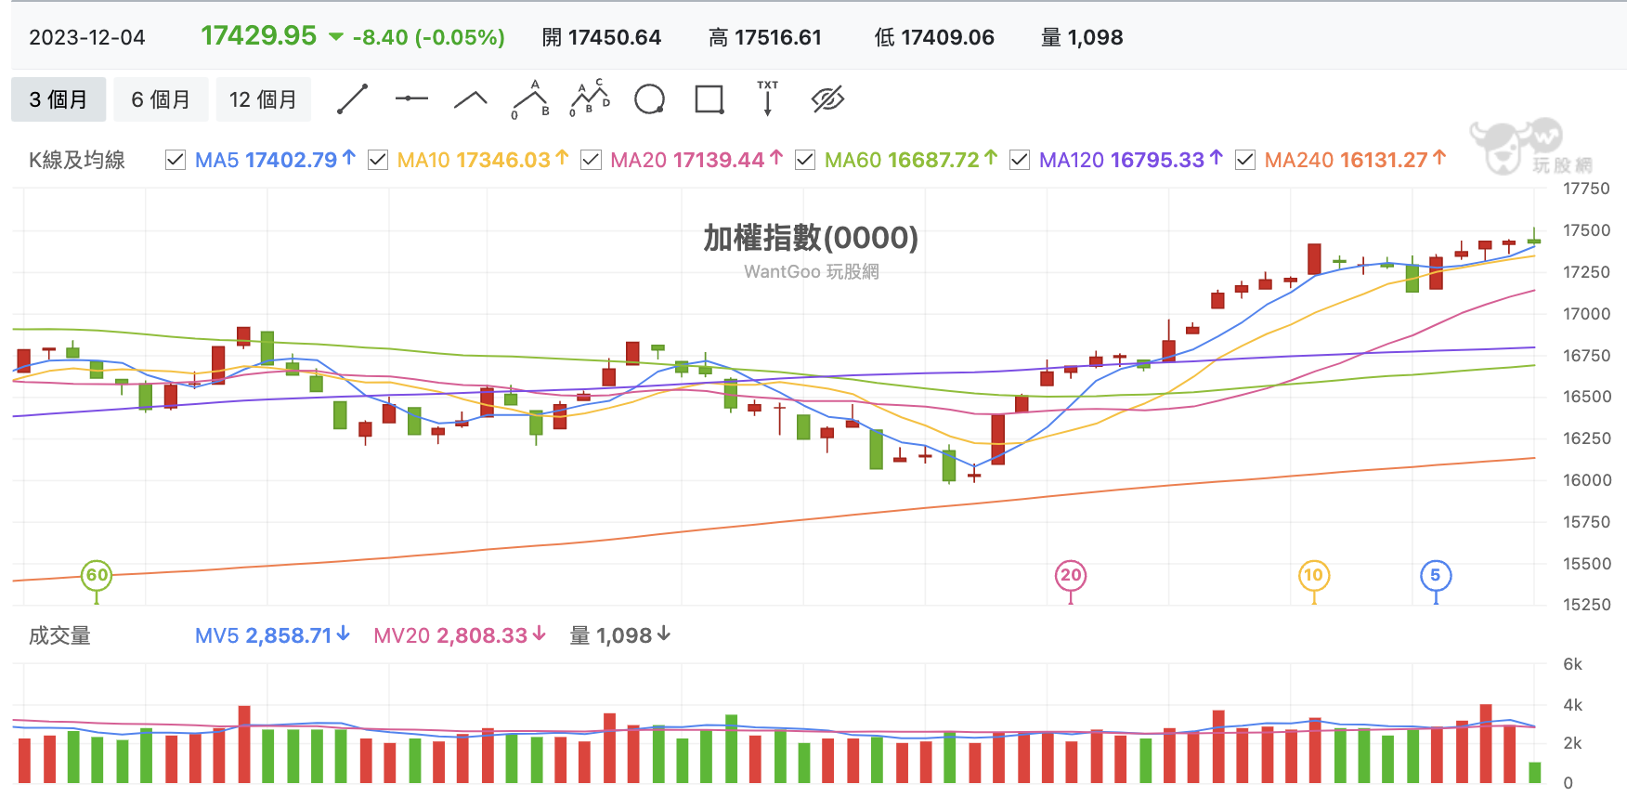This screenshot has width=1627, height=797.
Task: Uncheck the MA5 moving average checkbox
Action: 176,160
